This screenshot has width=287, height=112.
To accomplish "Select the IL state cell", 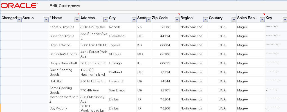I will click(144, 63).
